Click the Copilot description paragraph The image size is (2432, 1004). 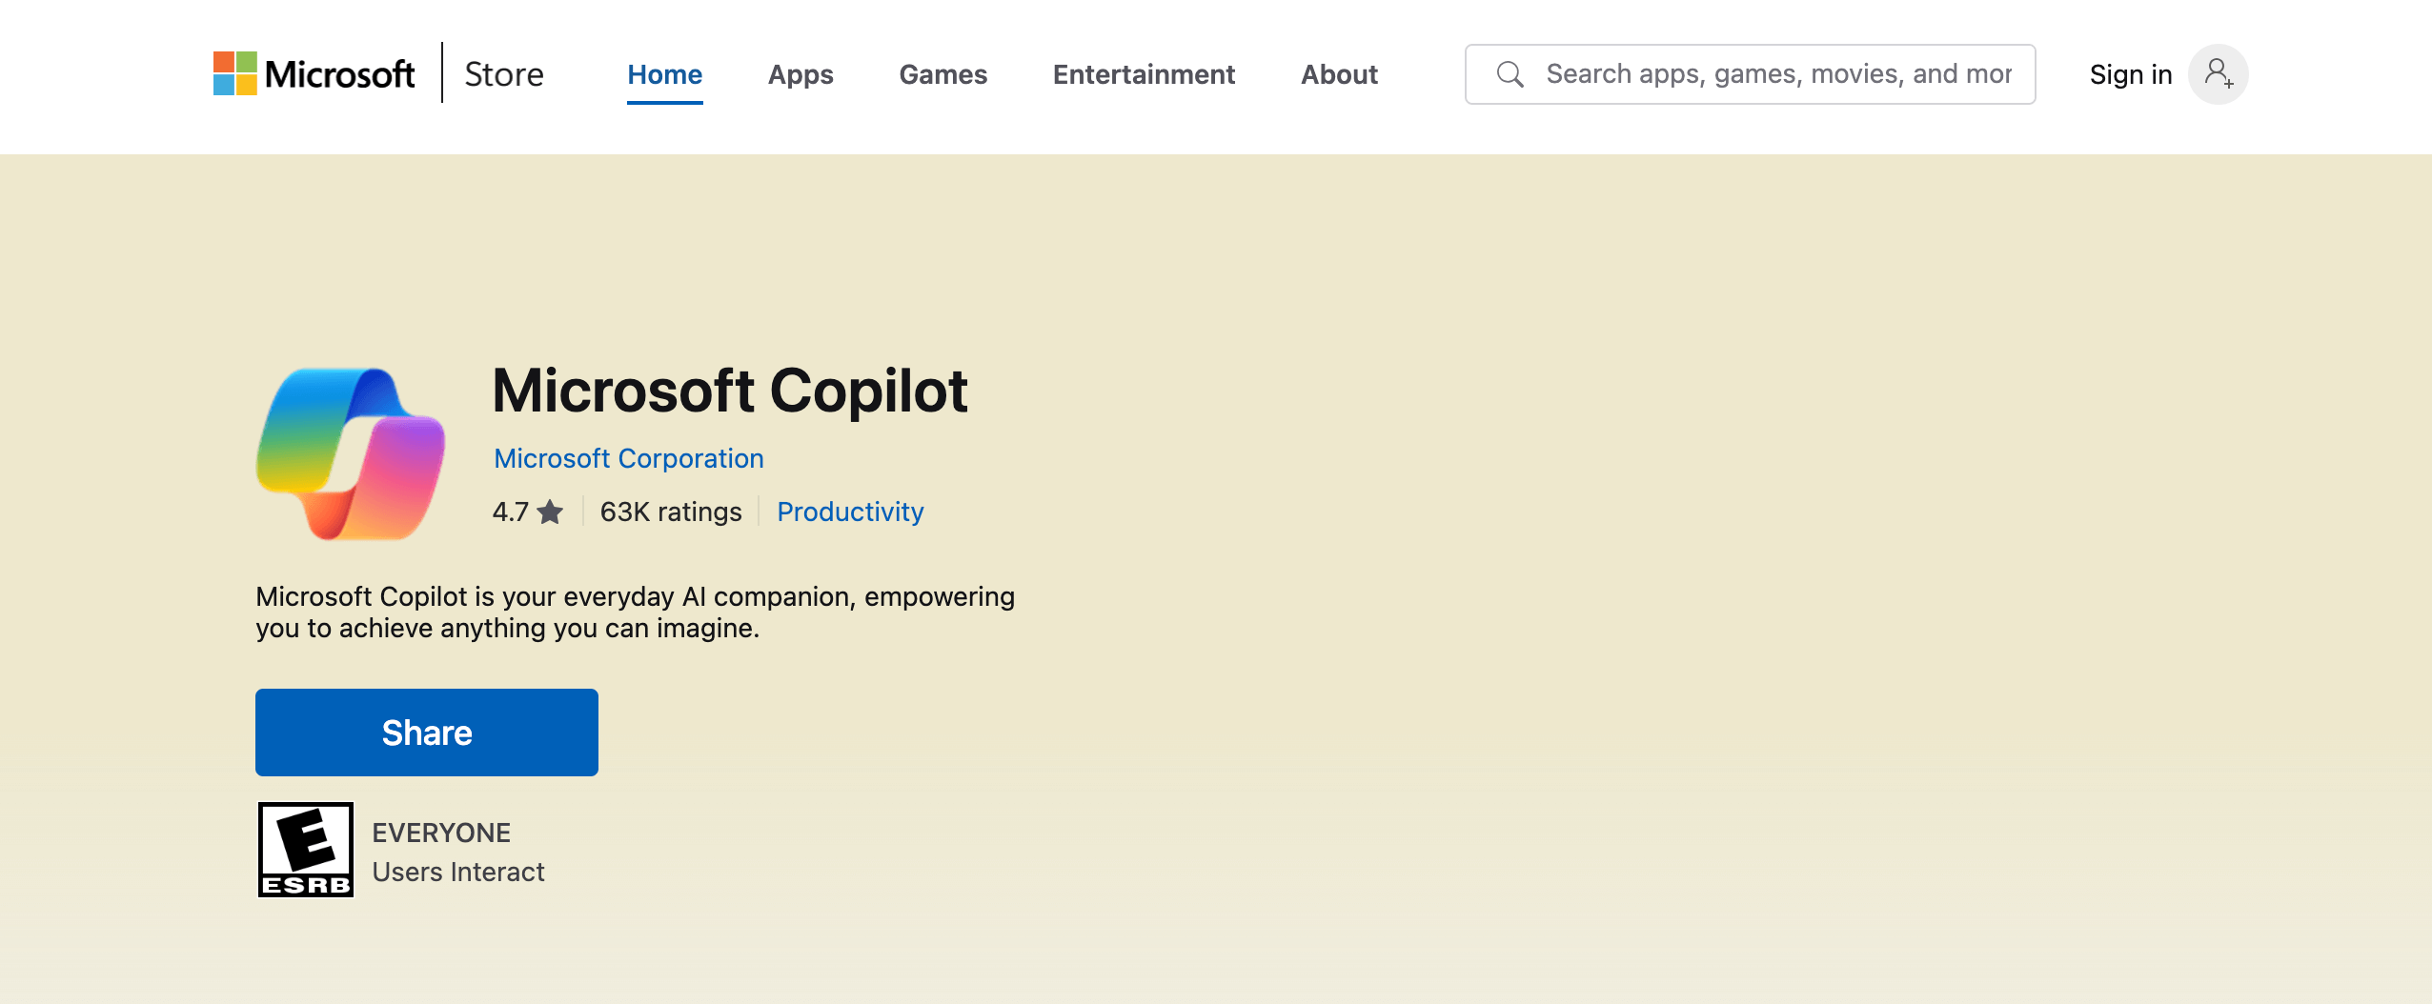635,612
